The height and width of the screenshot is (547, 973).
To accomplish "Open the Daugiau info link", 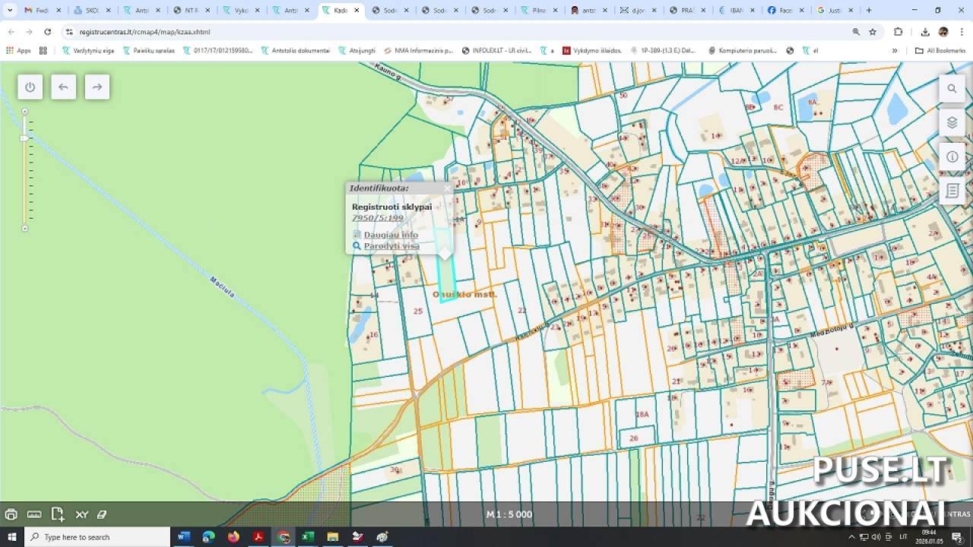I will click(390, 235).
